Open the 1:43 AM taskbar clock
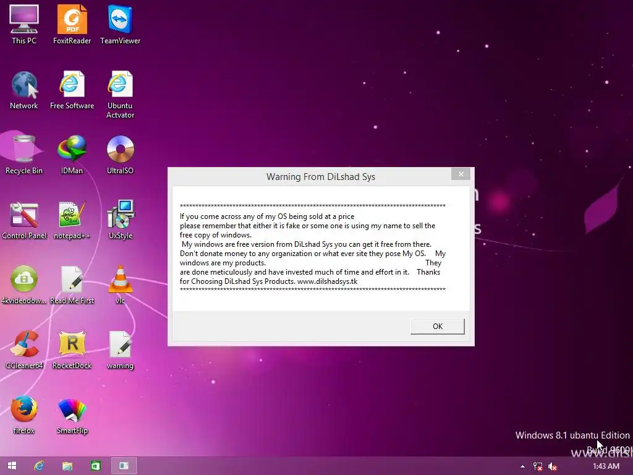 pos(606,466)
